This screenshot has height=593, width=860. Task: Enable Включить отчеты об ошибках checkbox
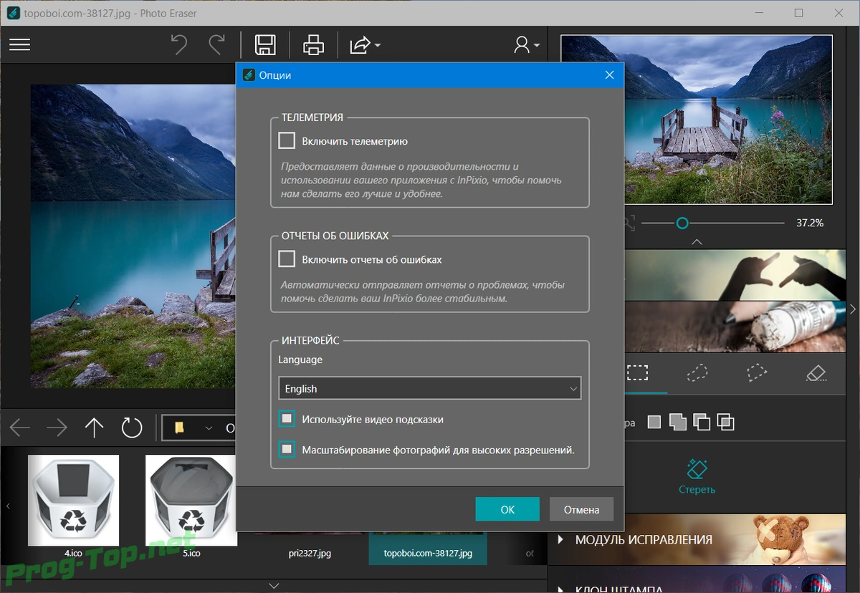tap(287, 259)
